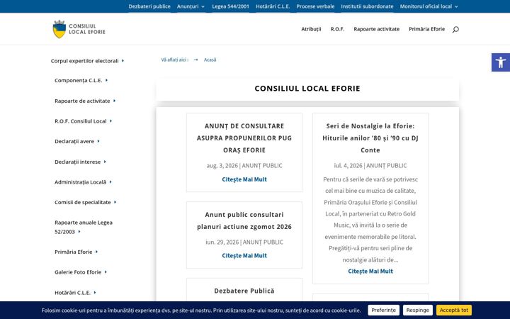Image resolution: width=510 pixels, height=319 pixels.
Task: Click Acasă breadcrumb link
Action: click(210, 60)
